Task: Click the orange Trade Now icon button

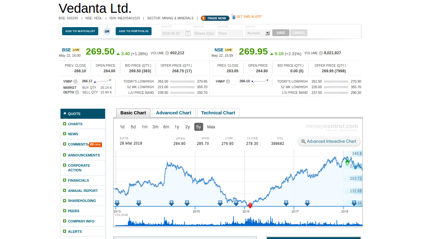Action: 204,18
